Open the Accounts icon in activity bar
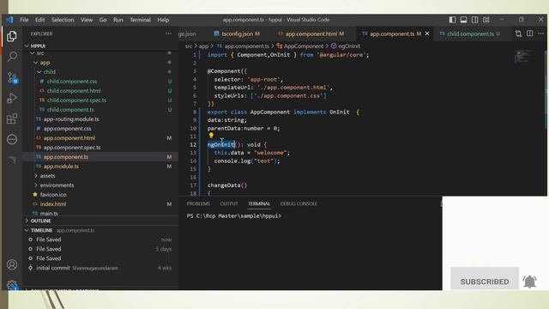The width and height of the screenshot is (549, 309). pyautogui.click(x=12, y=264)
